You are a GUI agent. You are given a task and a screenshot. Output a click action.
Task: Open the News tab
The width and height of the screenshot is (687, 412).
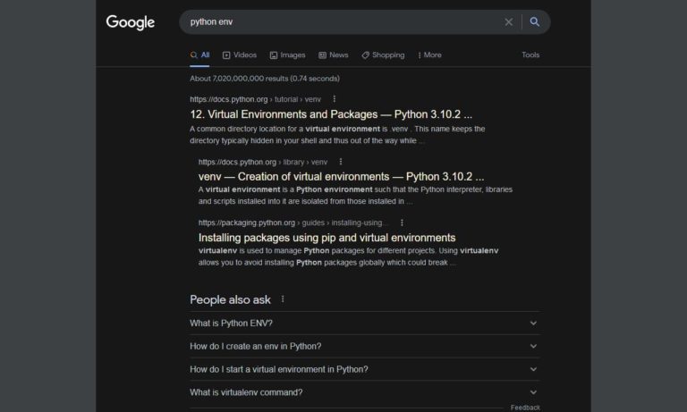click(x=334, y=55)
